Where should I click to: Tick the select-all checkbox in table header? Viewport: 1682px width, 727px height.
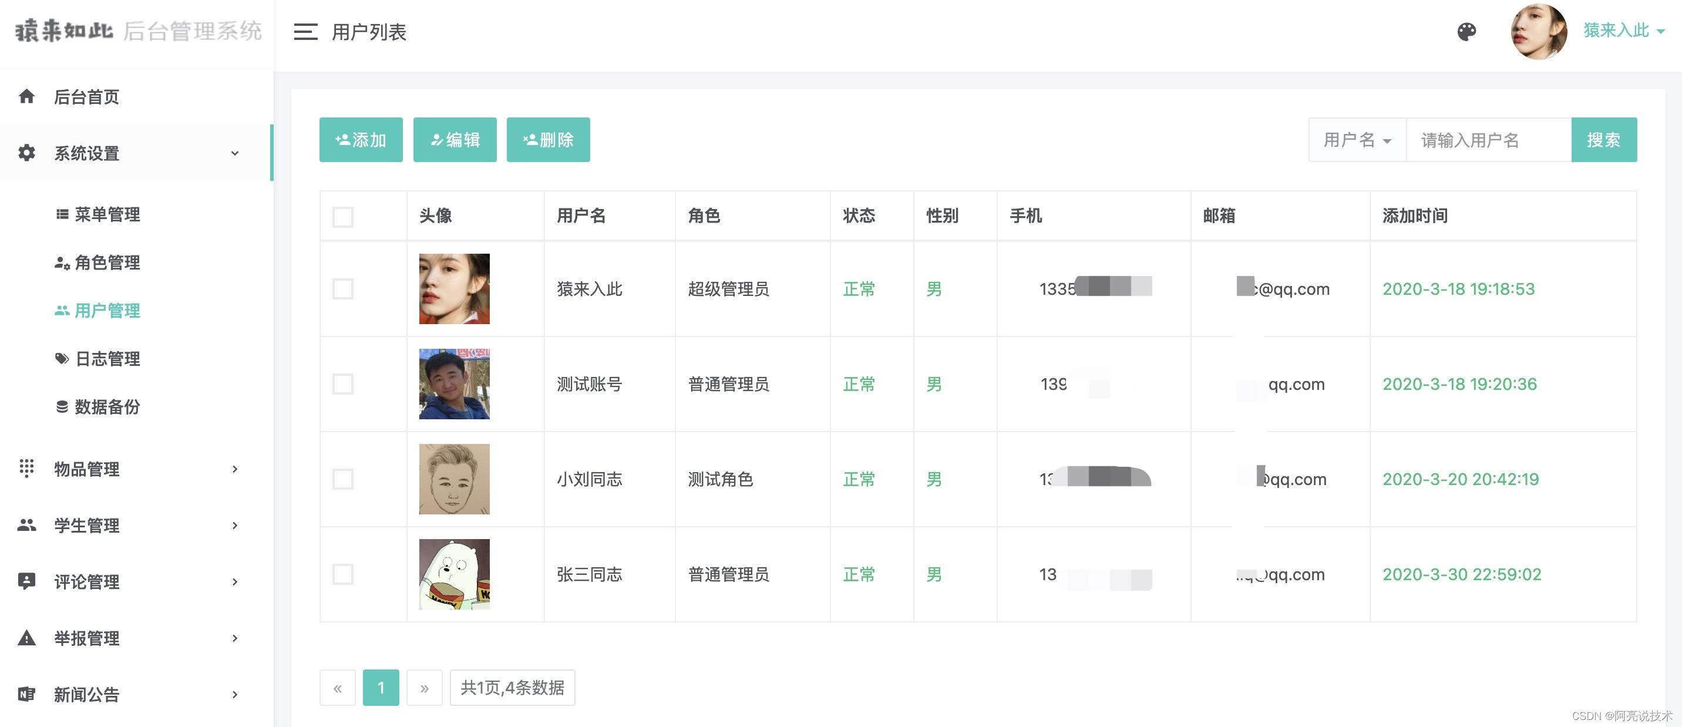click(343, 217)
